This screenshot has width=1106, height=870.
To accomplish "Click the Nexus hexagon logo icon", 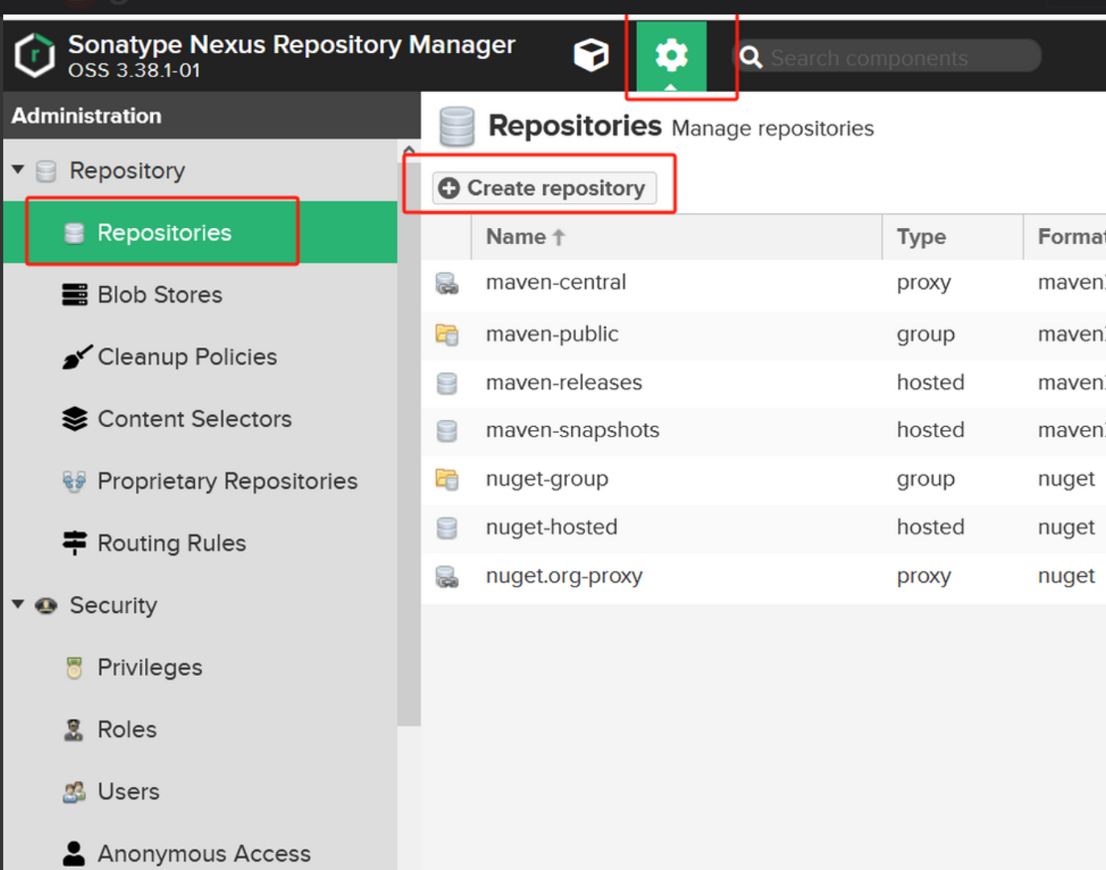I will coord(35,56).
